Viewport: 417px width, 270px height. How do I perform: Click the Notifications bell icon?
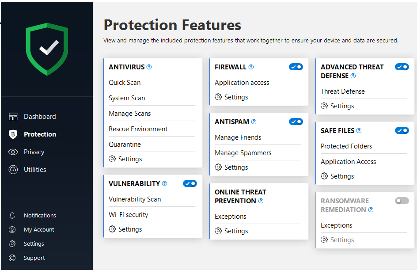(x=12, y=216)
